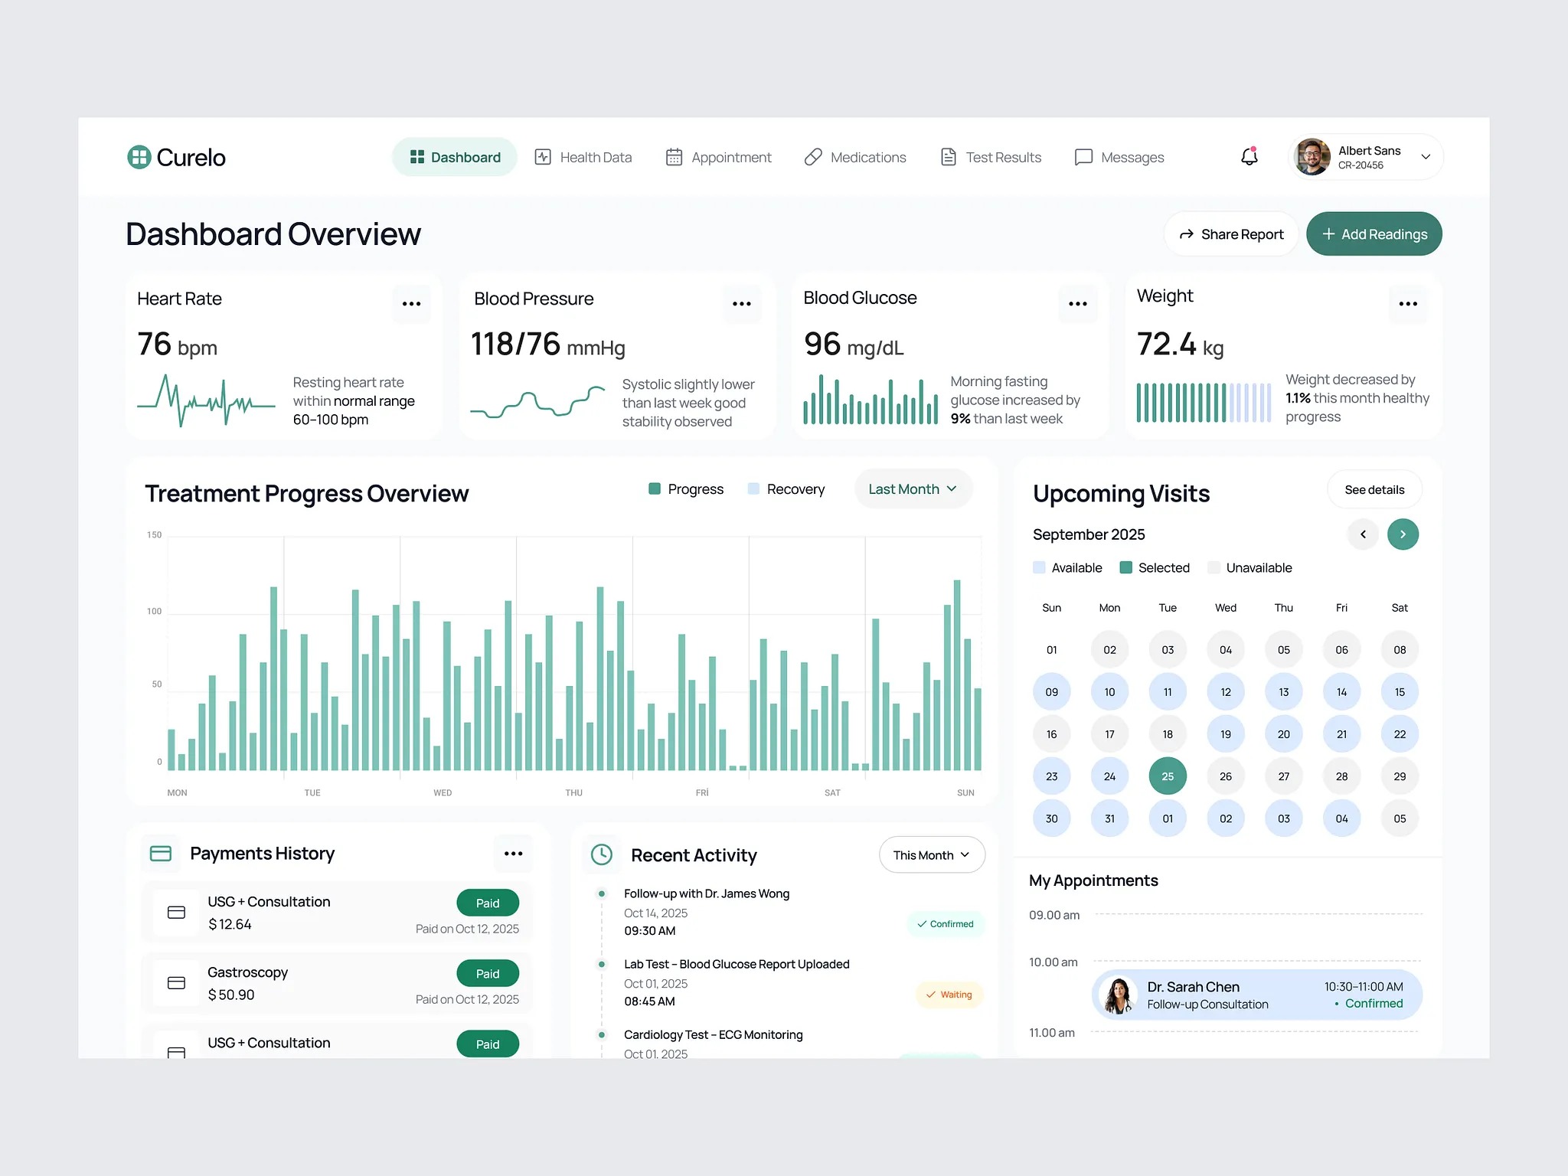Select September 09 on calendar
The image size is (1568, 1176).
1052,692
